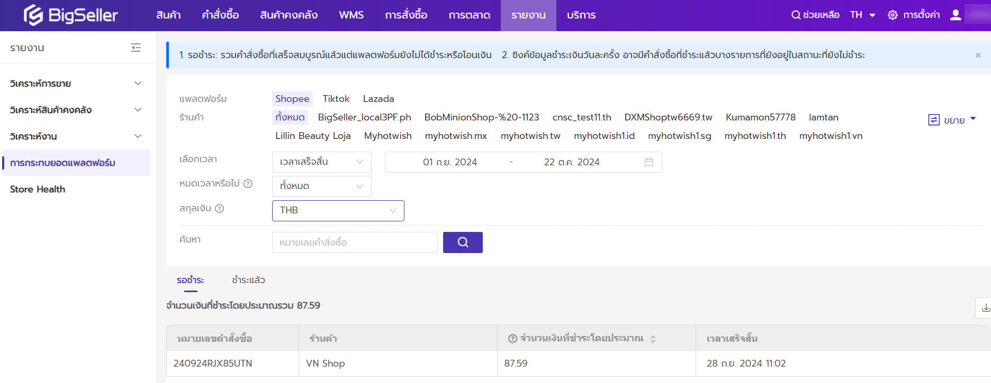Open the calendar icon in date range

tap(648, 162)
